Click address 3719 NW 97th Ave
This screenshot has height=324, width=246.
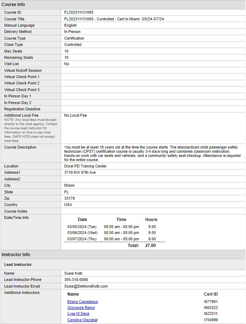[x=80, y=173]
